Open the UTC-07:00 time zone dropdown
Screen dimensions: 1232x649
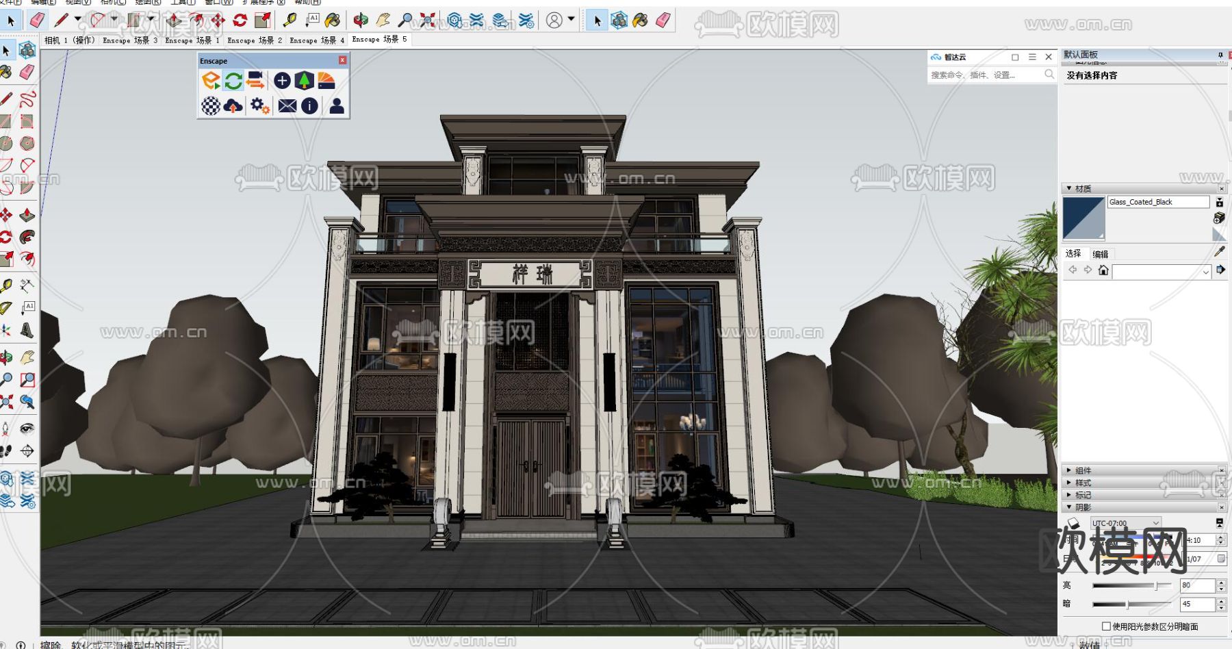[x=1126, y=523]
